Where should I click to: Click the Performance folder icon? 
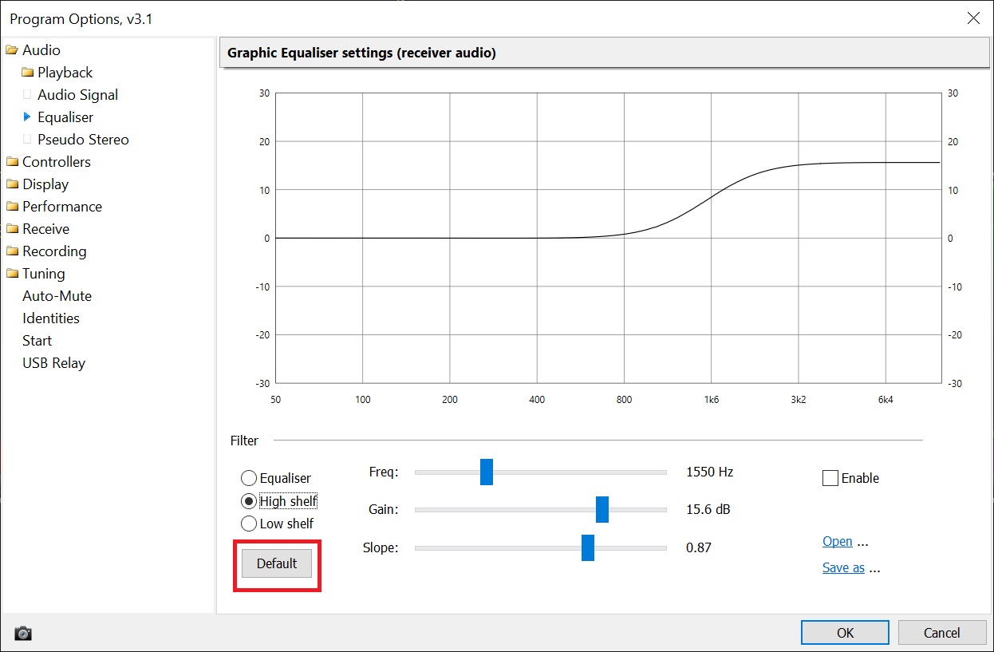[12, 207]
